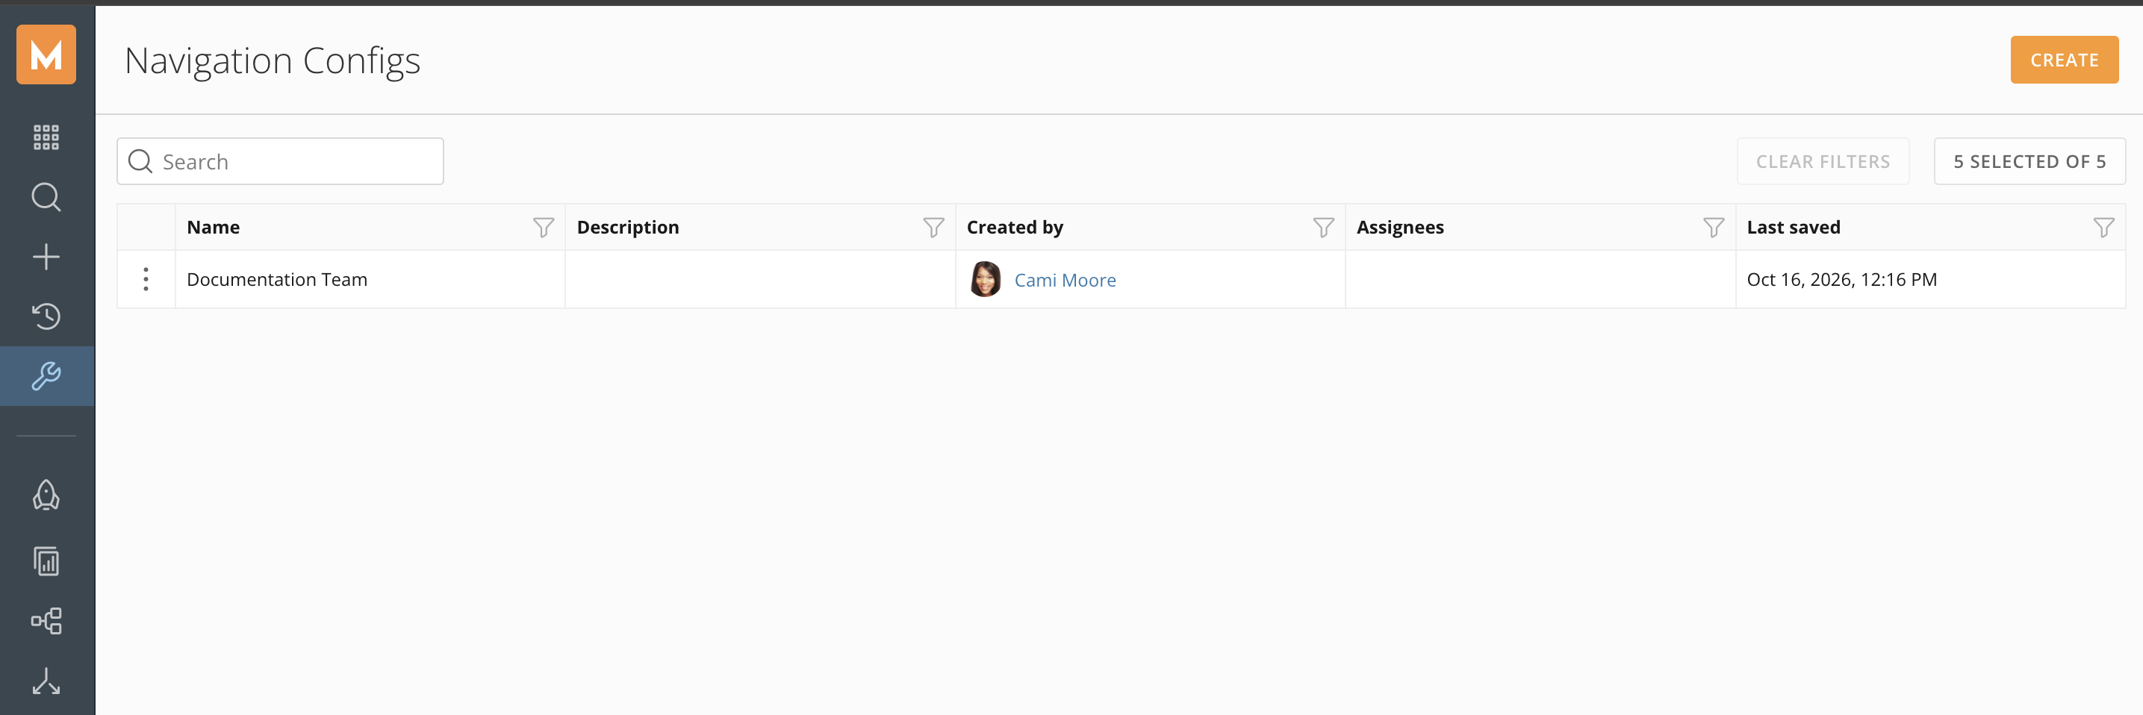The height and width of the screenshot is (715, 2143).
Task: Open Cami Moore profile link
Action: 1065,280
